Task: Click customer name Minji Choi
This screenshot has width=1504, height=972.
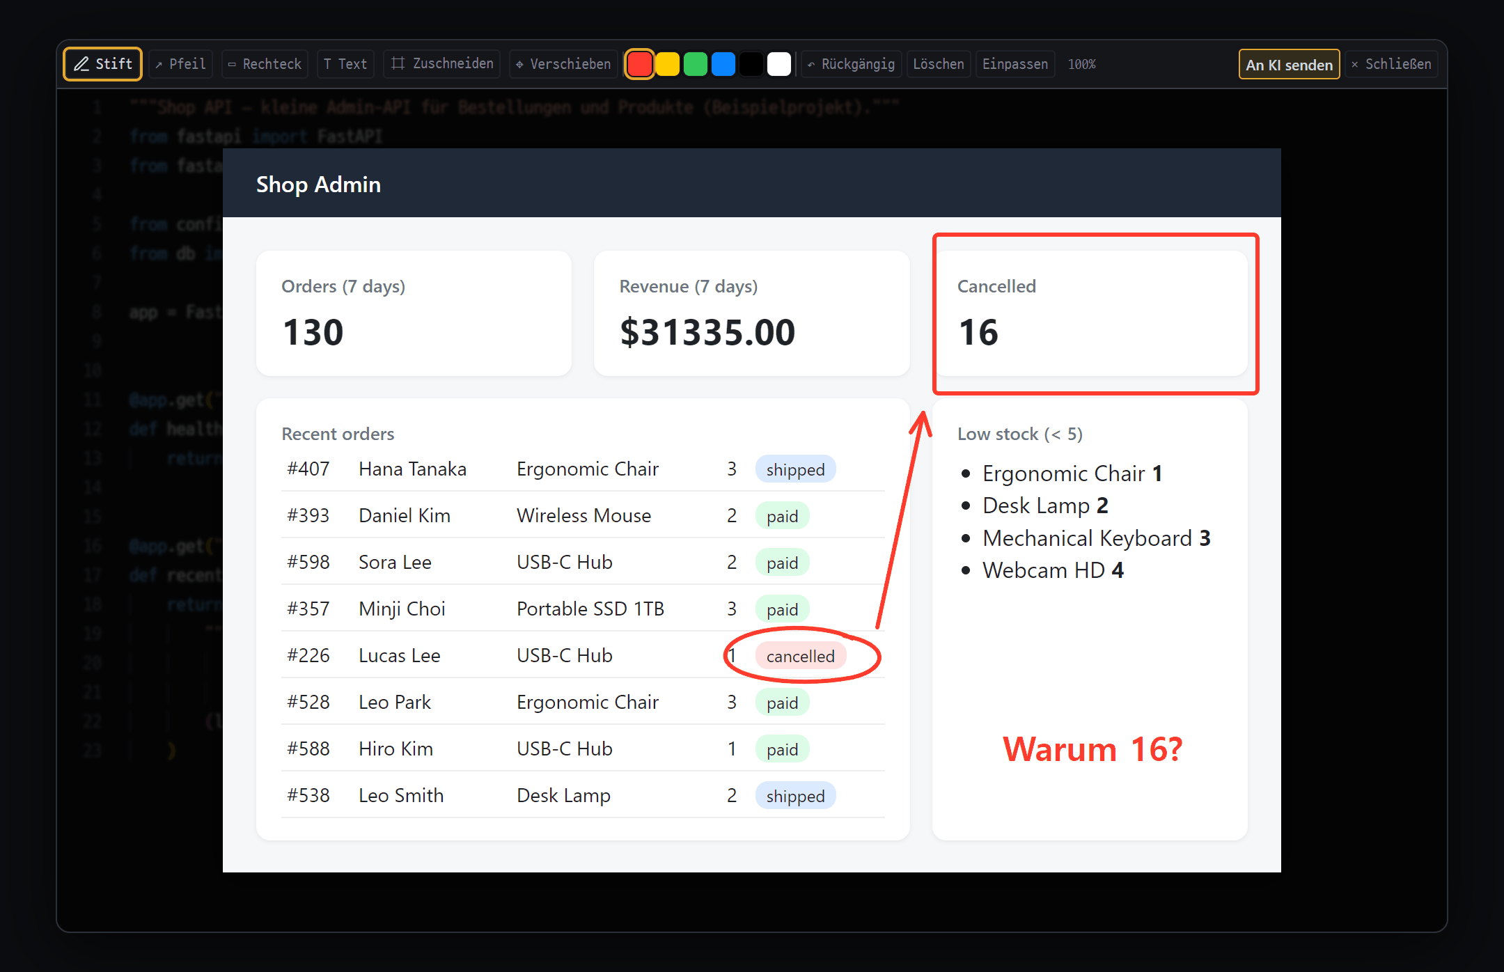Action: tap(402, 609)
